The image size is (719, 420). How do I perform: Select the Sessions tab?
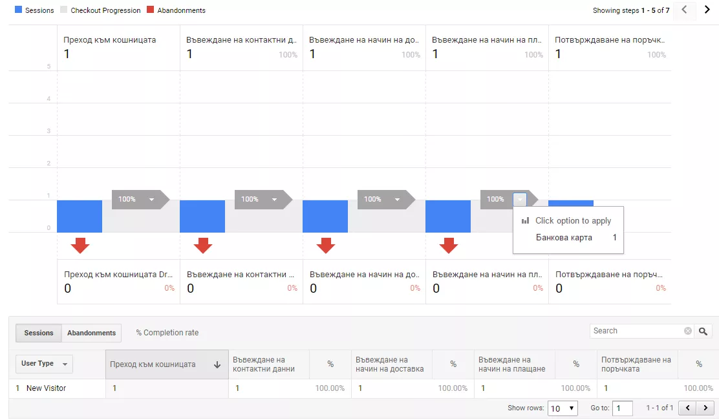(x=39, y=333)
